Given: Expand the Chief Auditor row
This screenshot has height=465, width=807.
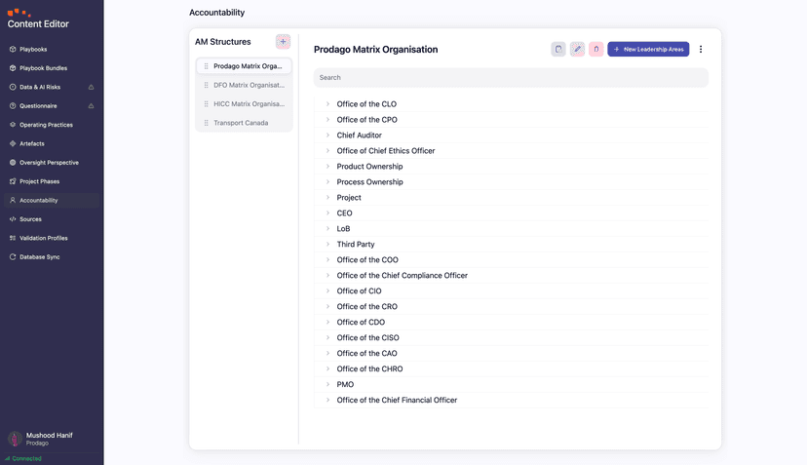Looking at the screenshot, I should tap(327, 136).
